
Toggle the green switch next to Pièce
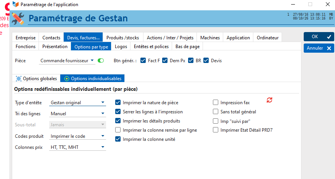101,61
